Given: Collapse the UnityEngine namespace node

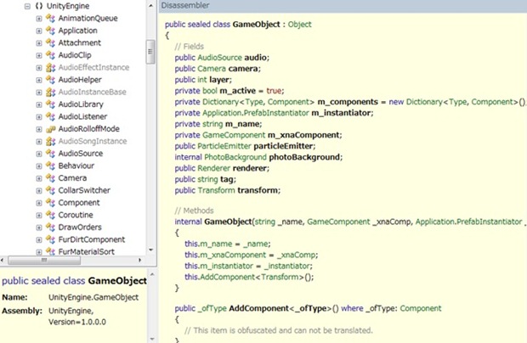Looking at the screenshot, I should pyautogui.click(x=27, y=6).
